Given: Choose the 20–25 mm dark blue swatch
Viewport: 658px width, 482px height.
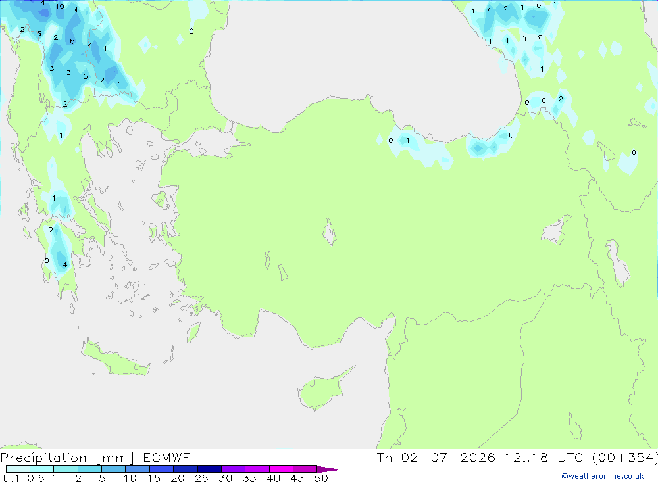Looking at the screenshot, I should click(x=185, y=469).
